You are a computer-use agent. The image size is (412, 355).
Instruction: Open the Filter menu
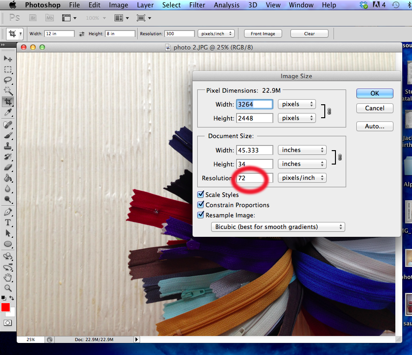coord(197,5)
